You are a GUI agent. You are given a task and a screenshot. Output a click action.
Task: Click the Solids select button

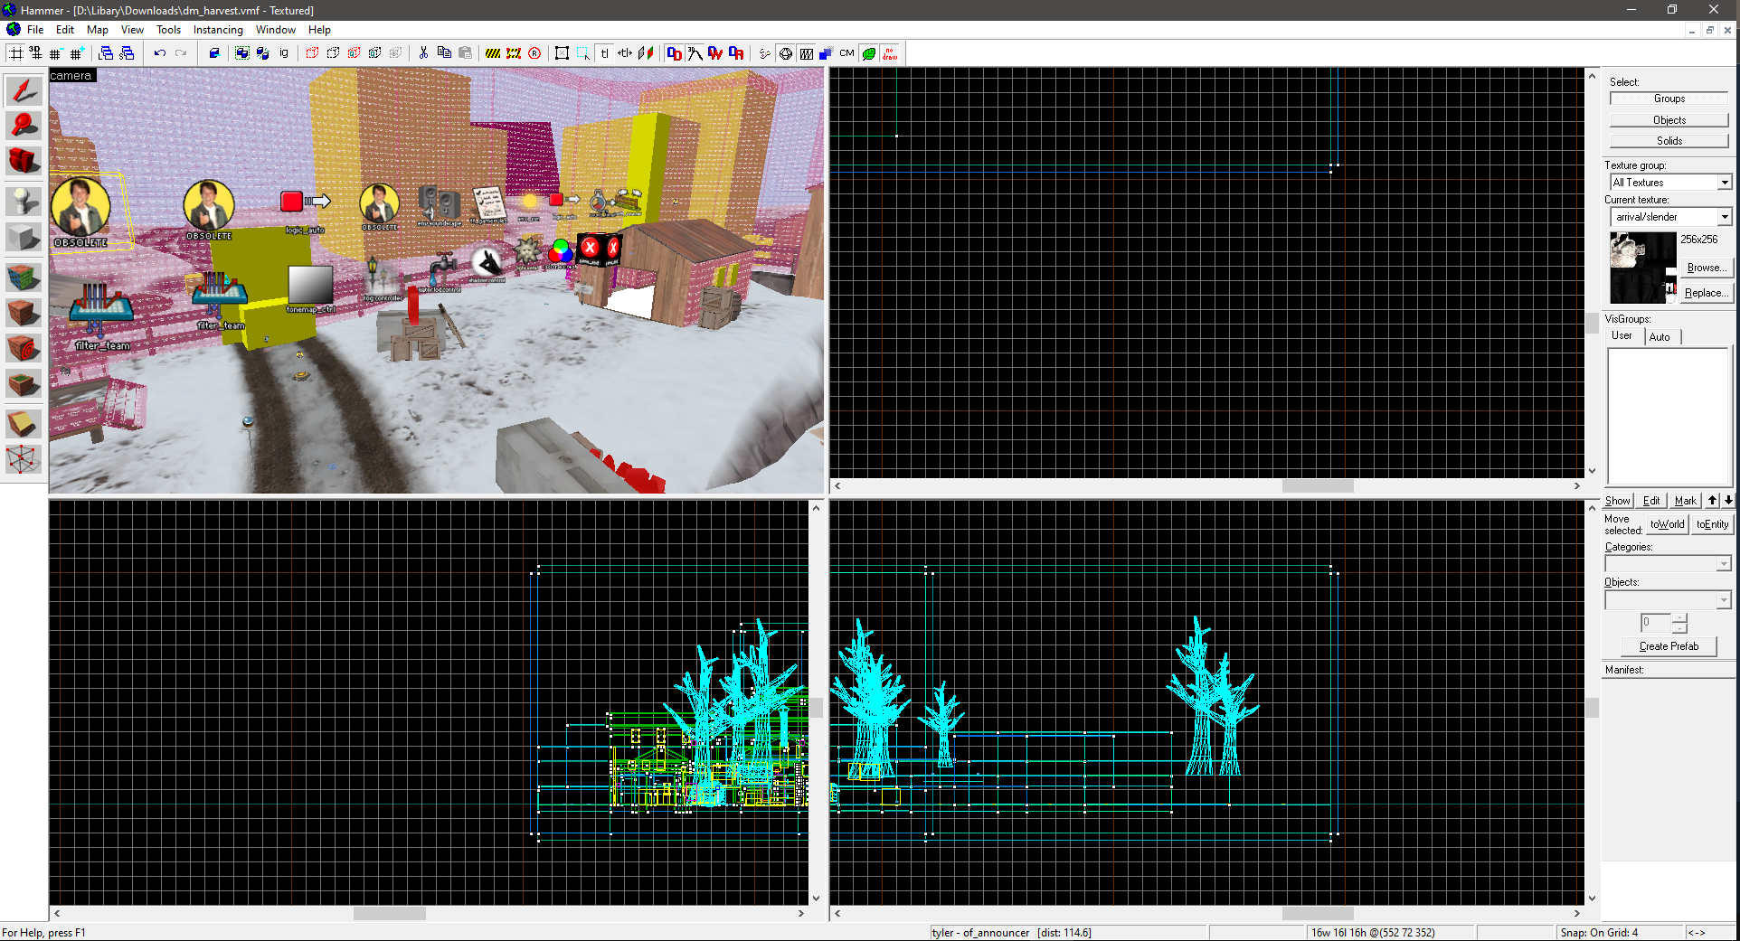click(1669, 141)
